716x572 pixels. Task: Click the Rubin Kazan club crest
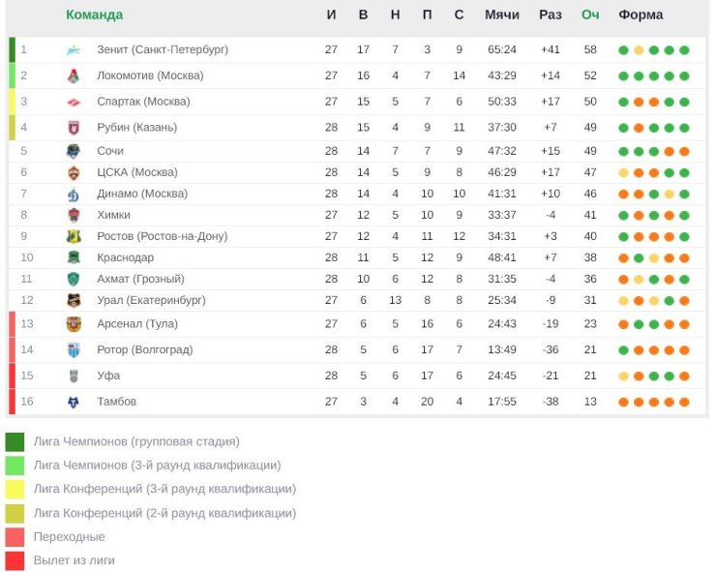coord(74,128)
